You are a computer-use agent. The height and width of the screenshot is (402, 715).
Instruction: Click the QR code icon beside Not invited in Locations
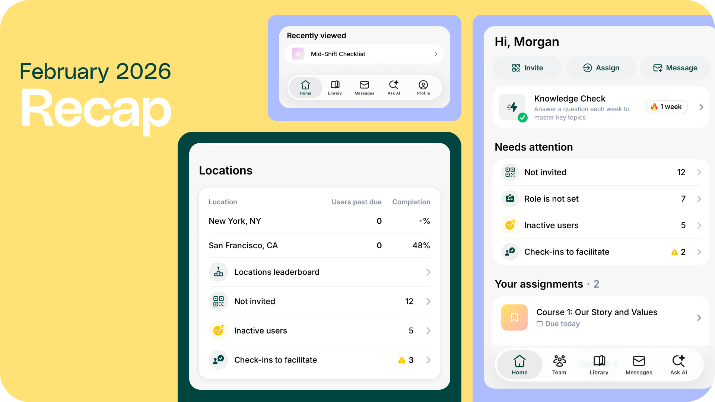coord(218,301)
